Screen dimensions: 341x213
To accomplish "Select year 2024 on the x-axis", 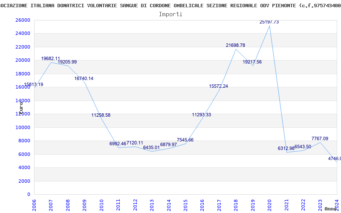I will (336, 204).
